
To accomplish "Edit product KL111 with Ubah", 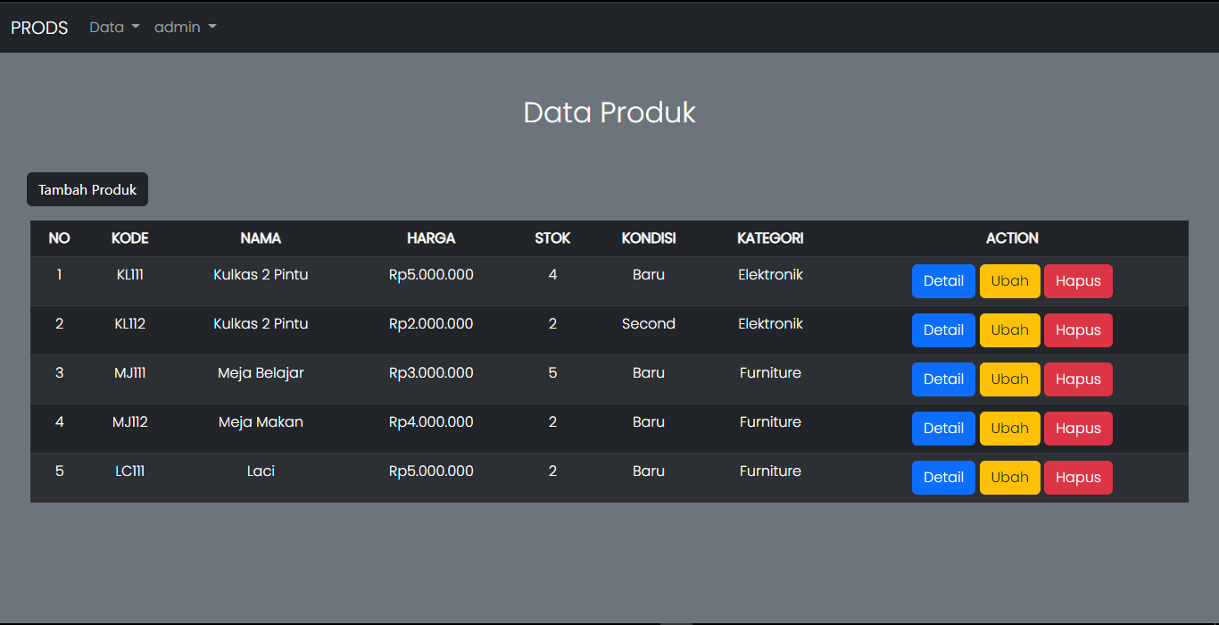I will pyautogui.click(x=1009, y=280).
